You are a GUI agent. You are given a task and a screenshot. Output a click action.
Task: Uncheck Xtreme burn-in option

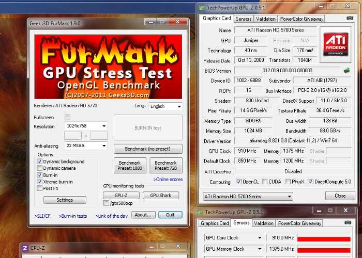tap(39, 182)
